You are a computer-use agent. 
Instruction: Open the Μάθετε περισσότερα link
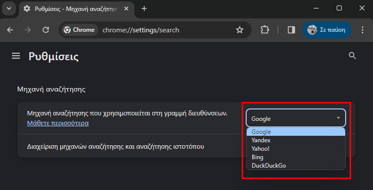(58, 123)
